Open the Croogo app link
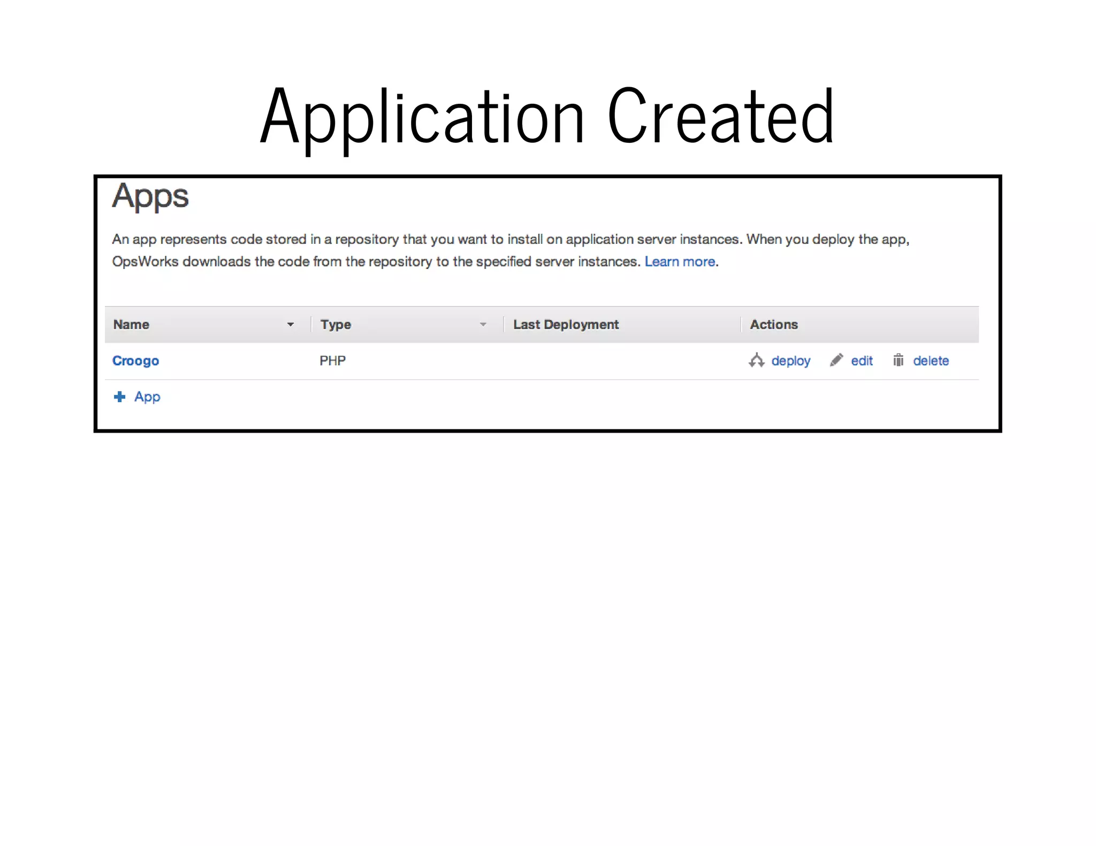 pos(135,361)
